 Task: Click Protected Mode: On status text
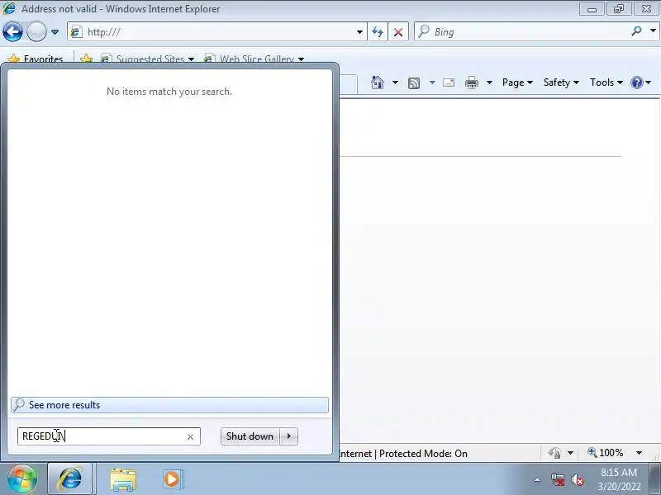(423, 454)
